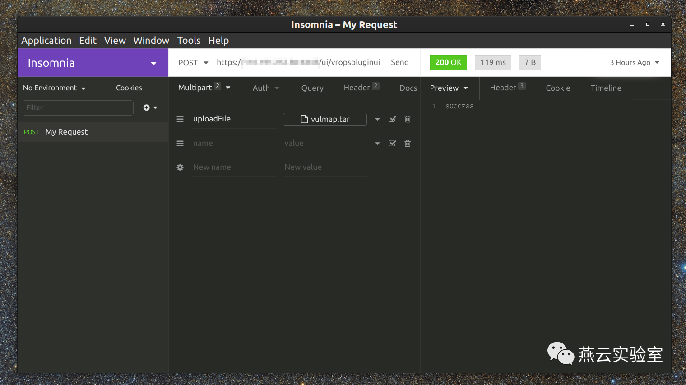
Task: Expand the Preview mode dropdown
Action: coord(449,88)
